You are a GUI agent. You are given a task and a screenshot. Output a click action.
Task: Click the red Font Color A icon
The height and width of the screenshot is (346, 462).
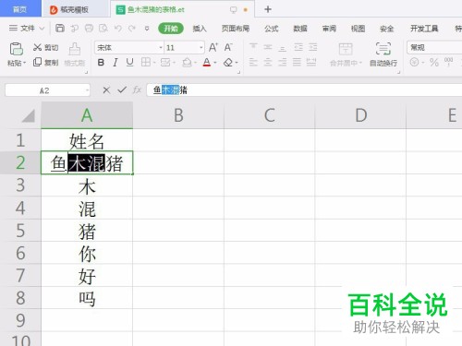[207, 63]
